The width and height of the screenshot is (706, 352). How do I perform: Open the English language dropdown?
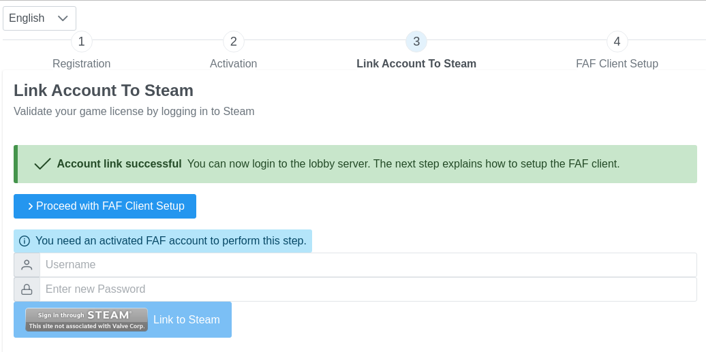tap(40, 18)
